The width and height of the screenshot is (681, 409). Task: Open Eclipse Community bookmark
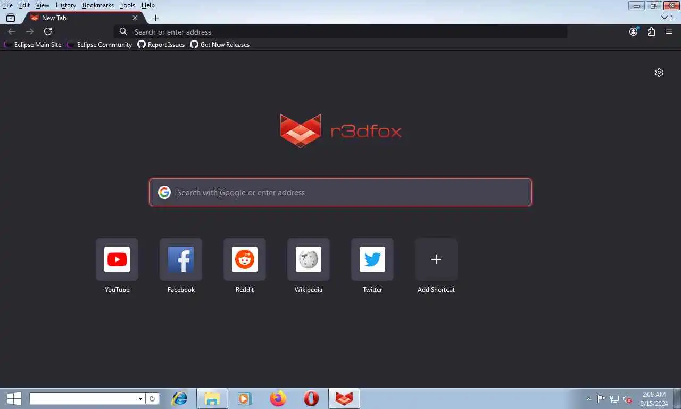tap(99, 45)
